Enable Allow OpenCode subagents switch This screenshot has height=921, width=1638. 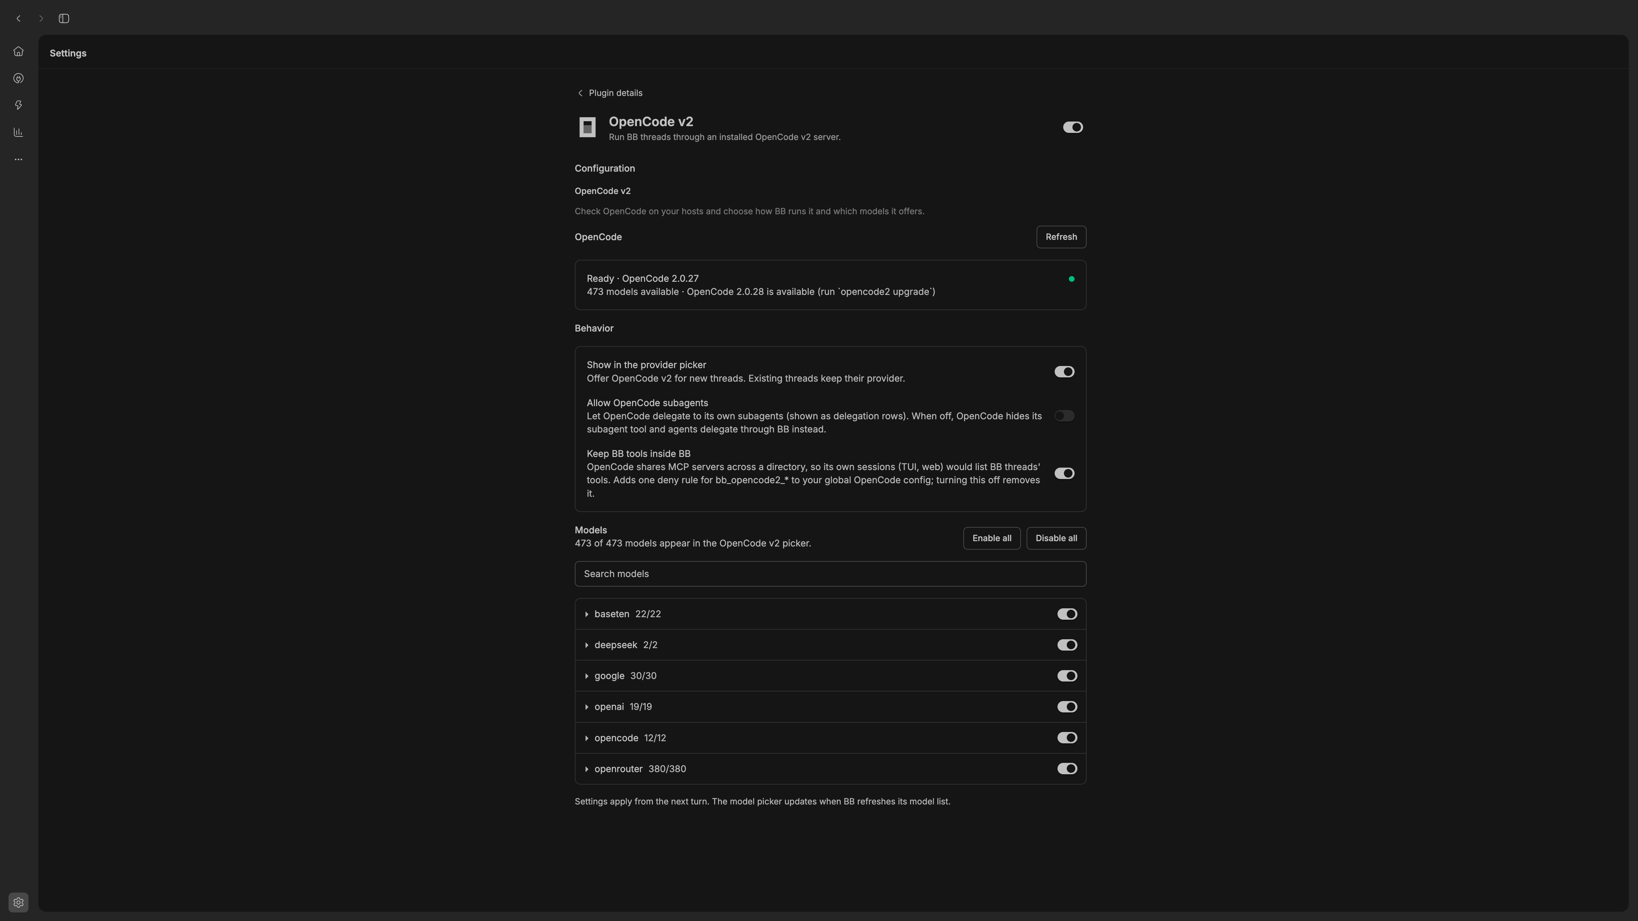tap(1064, 416)
